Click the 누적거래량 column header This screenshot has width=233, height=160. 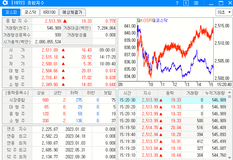215,93
